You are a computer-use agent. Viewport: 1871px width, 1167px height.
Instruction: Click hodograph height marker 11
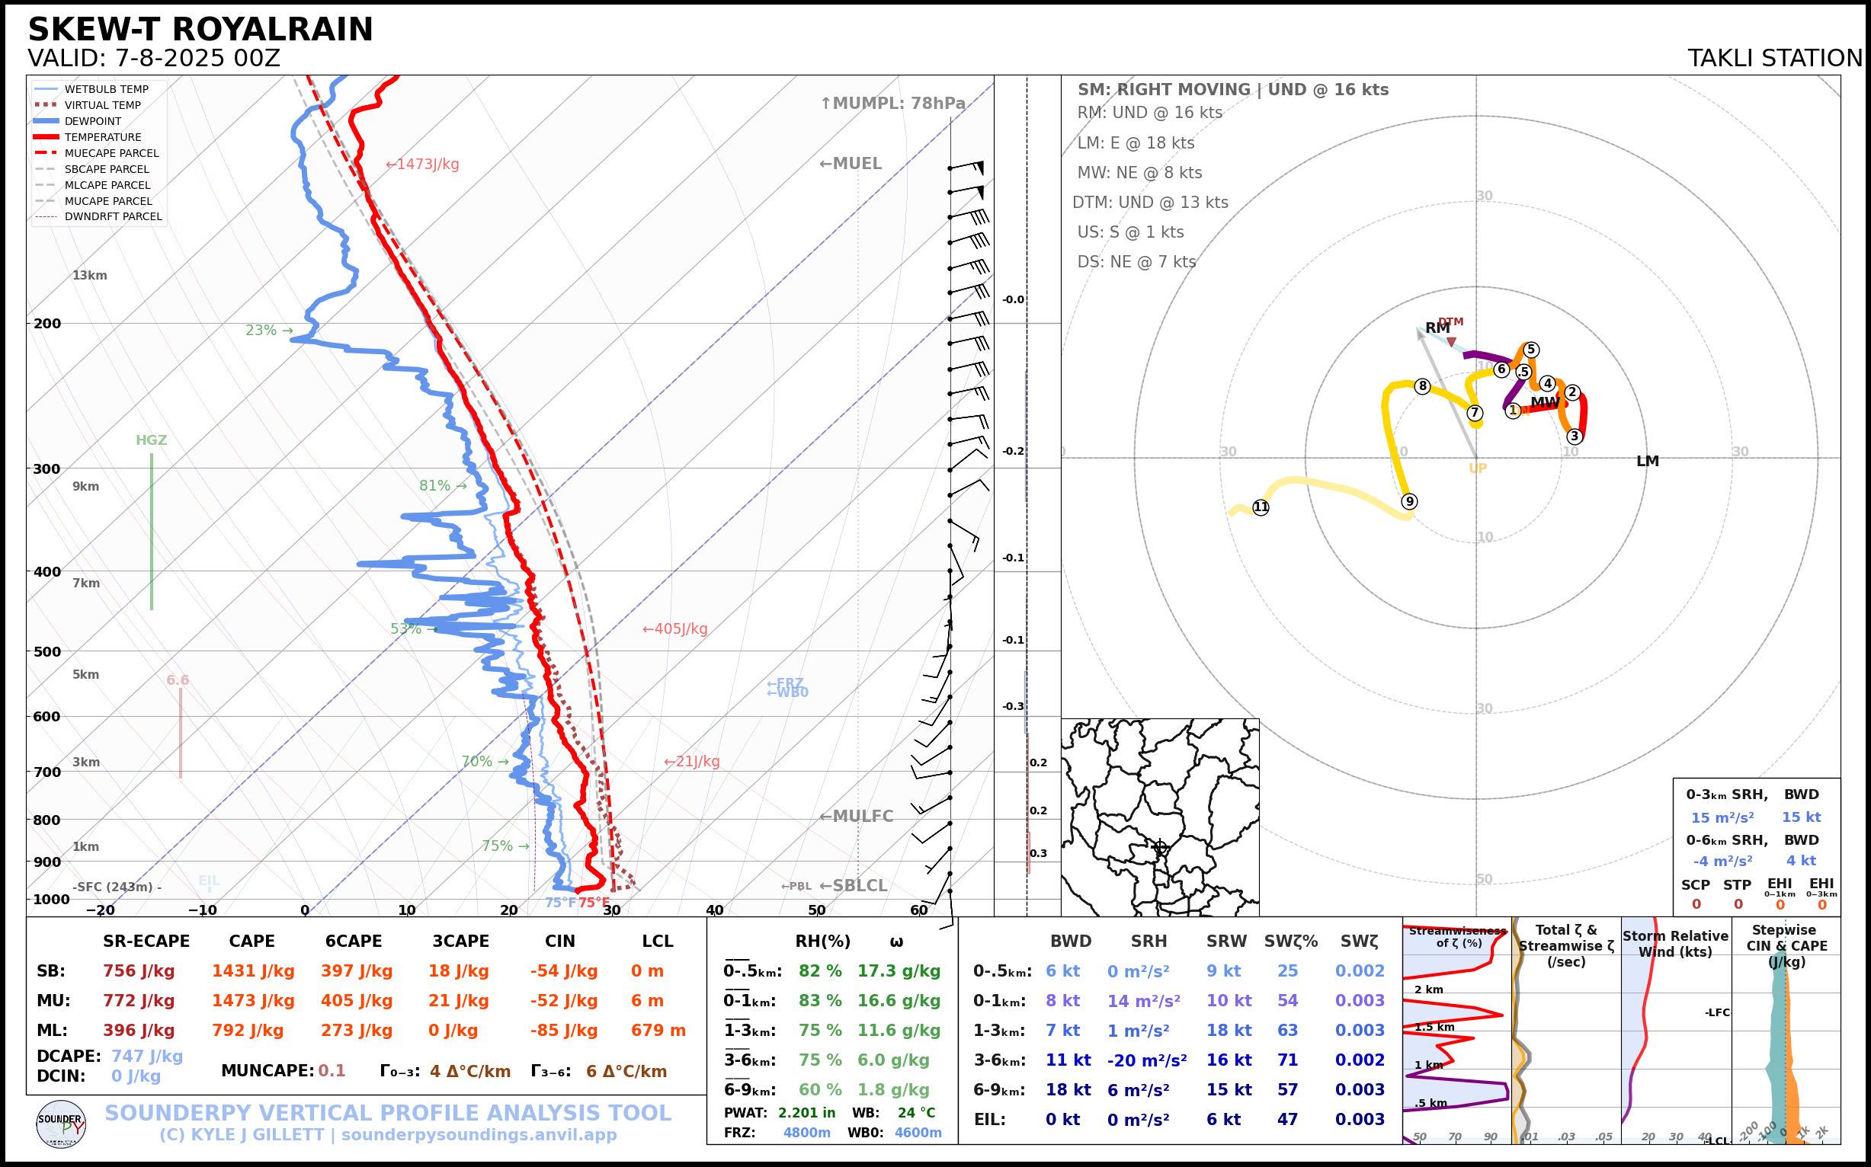[1261, 507]
